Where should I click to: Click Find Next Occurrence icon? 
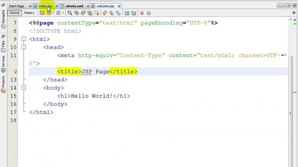(83, 13)
